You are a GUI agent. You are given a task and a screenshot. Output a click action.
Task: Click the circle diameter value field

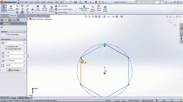click(x=14, y=61)
